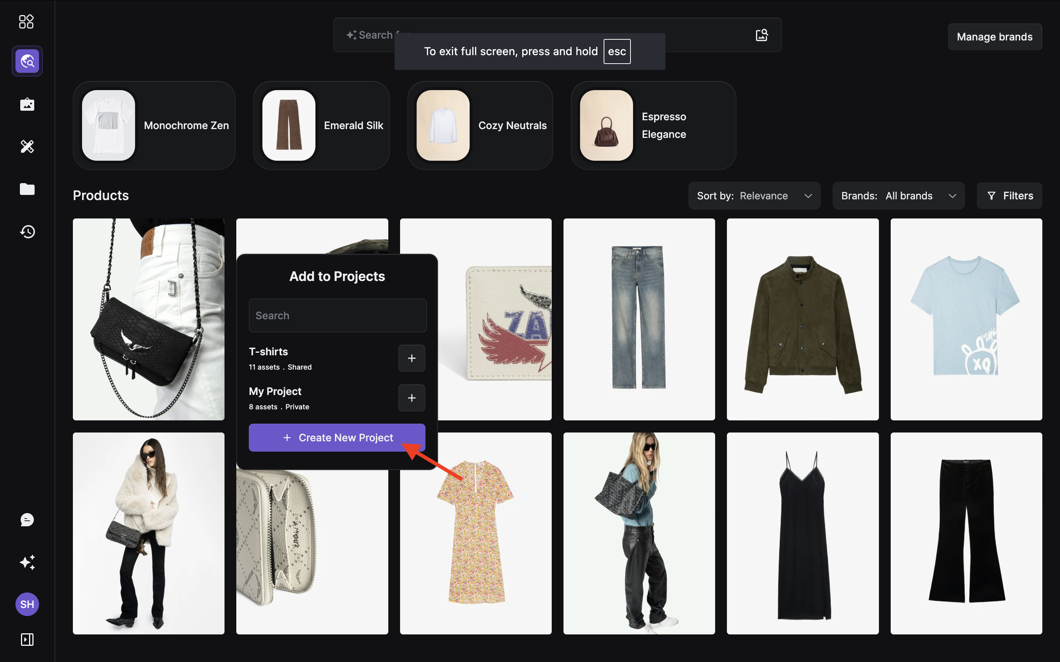Select the Espresso Elegance collection

coord(653,126)
